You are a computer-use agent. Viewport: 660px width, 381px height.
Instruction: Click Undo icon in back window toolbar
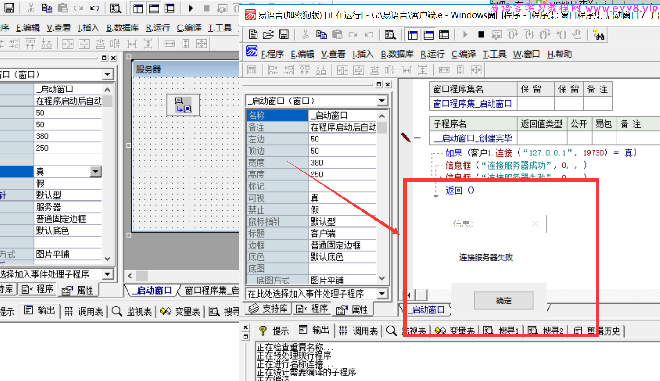pyautogui.click(x=94, y=8)
